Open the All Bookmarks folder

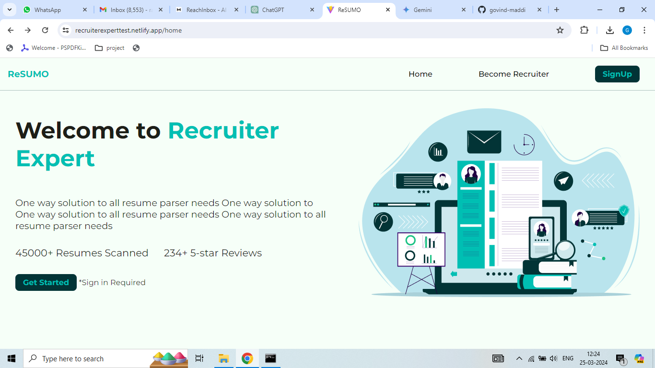pyautogui.click(x=624, y=48)
